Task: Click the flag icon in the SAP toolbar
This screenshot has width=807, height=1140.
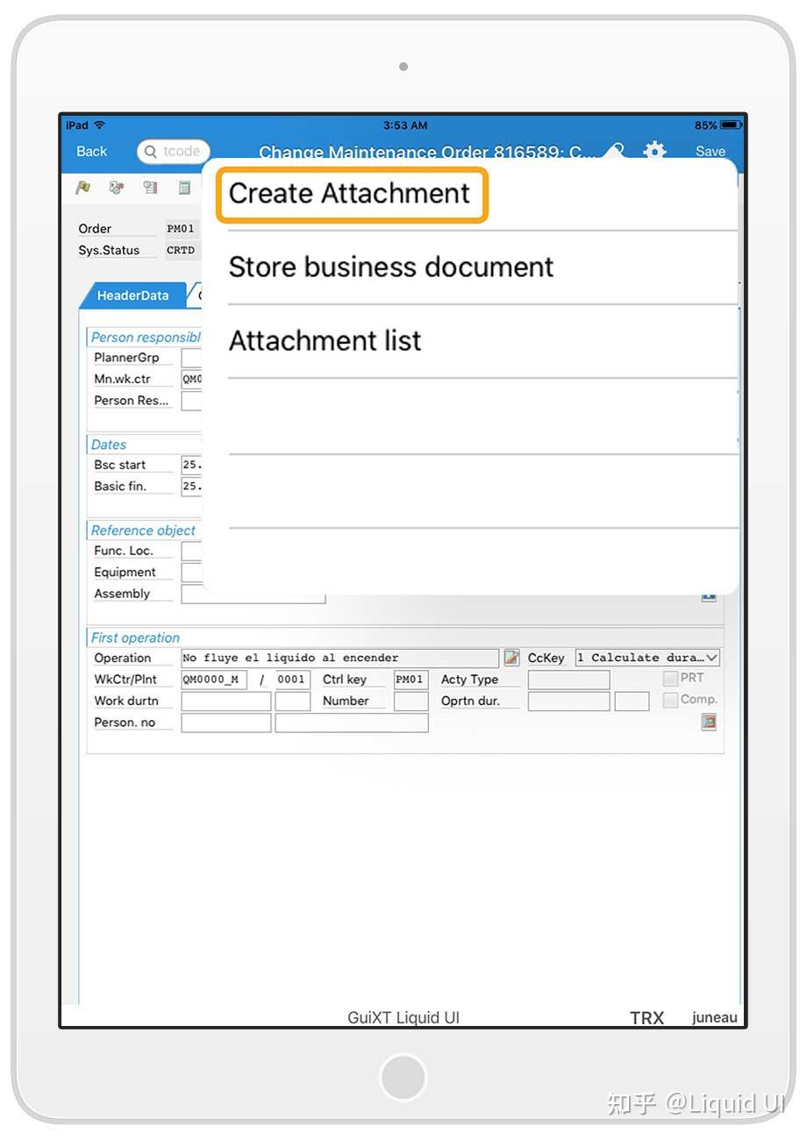Action: pyautogui.click(x=82, y=188)
